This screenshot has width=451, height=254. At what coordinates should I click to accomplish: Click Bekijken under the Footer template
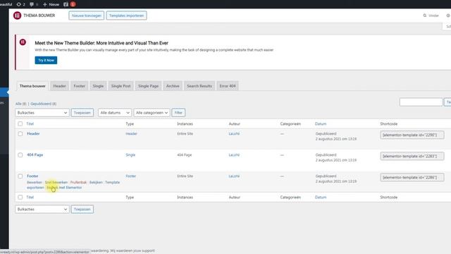click(x=96, y=182)
